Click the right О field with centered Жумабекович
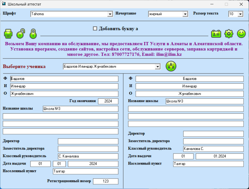The width and height of the screenshot is (249, 189). click(x=190, y=94)
